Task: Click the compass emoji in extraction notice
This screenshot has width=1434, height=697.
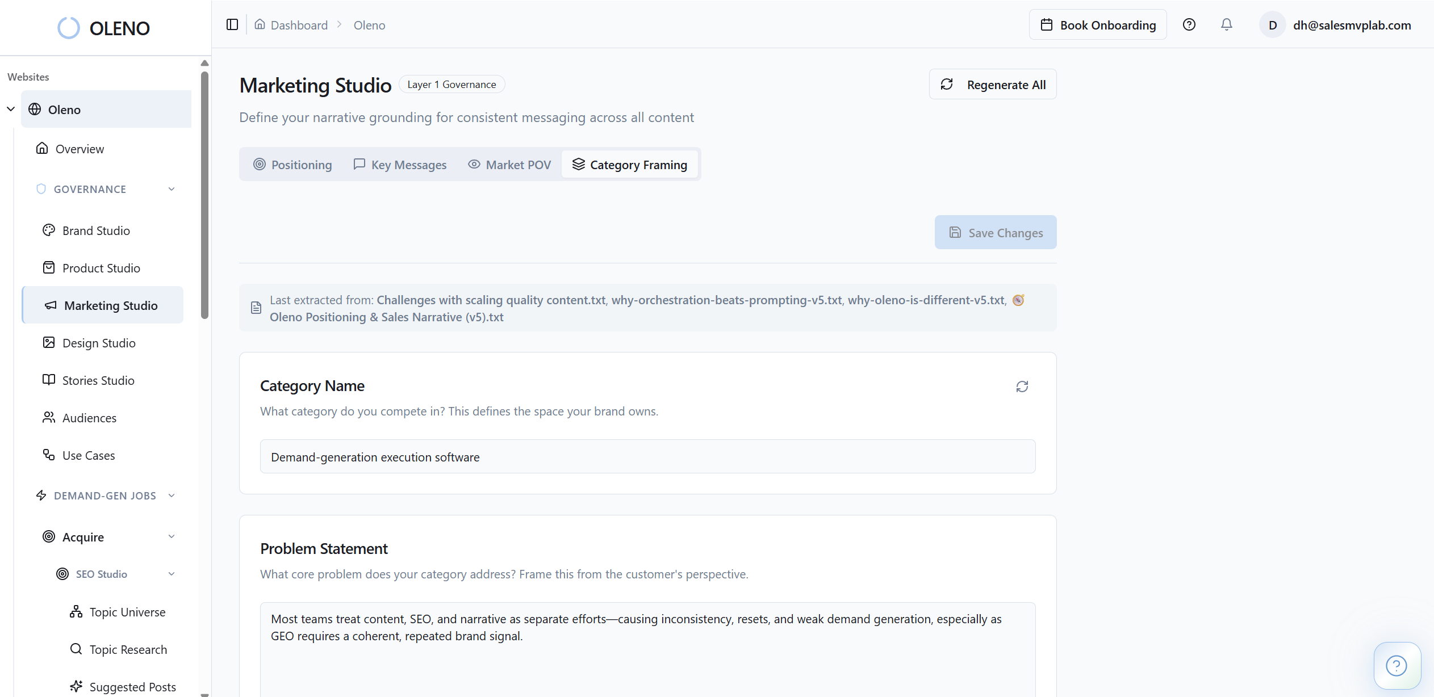Action: (1018, 300)
